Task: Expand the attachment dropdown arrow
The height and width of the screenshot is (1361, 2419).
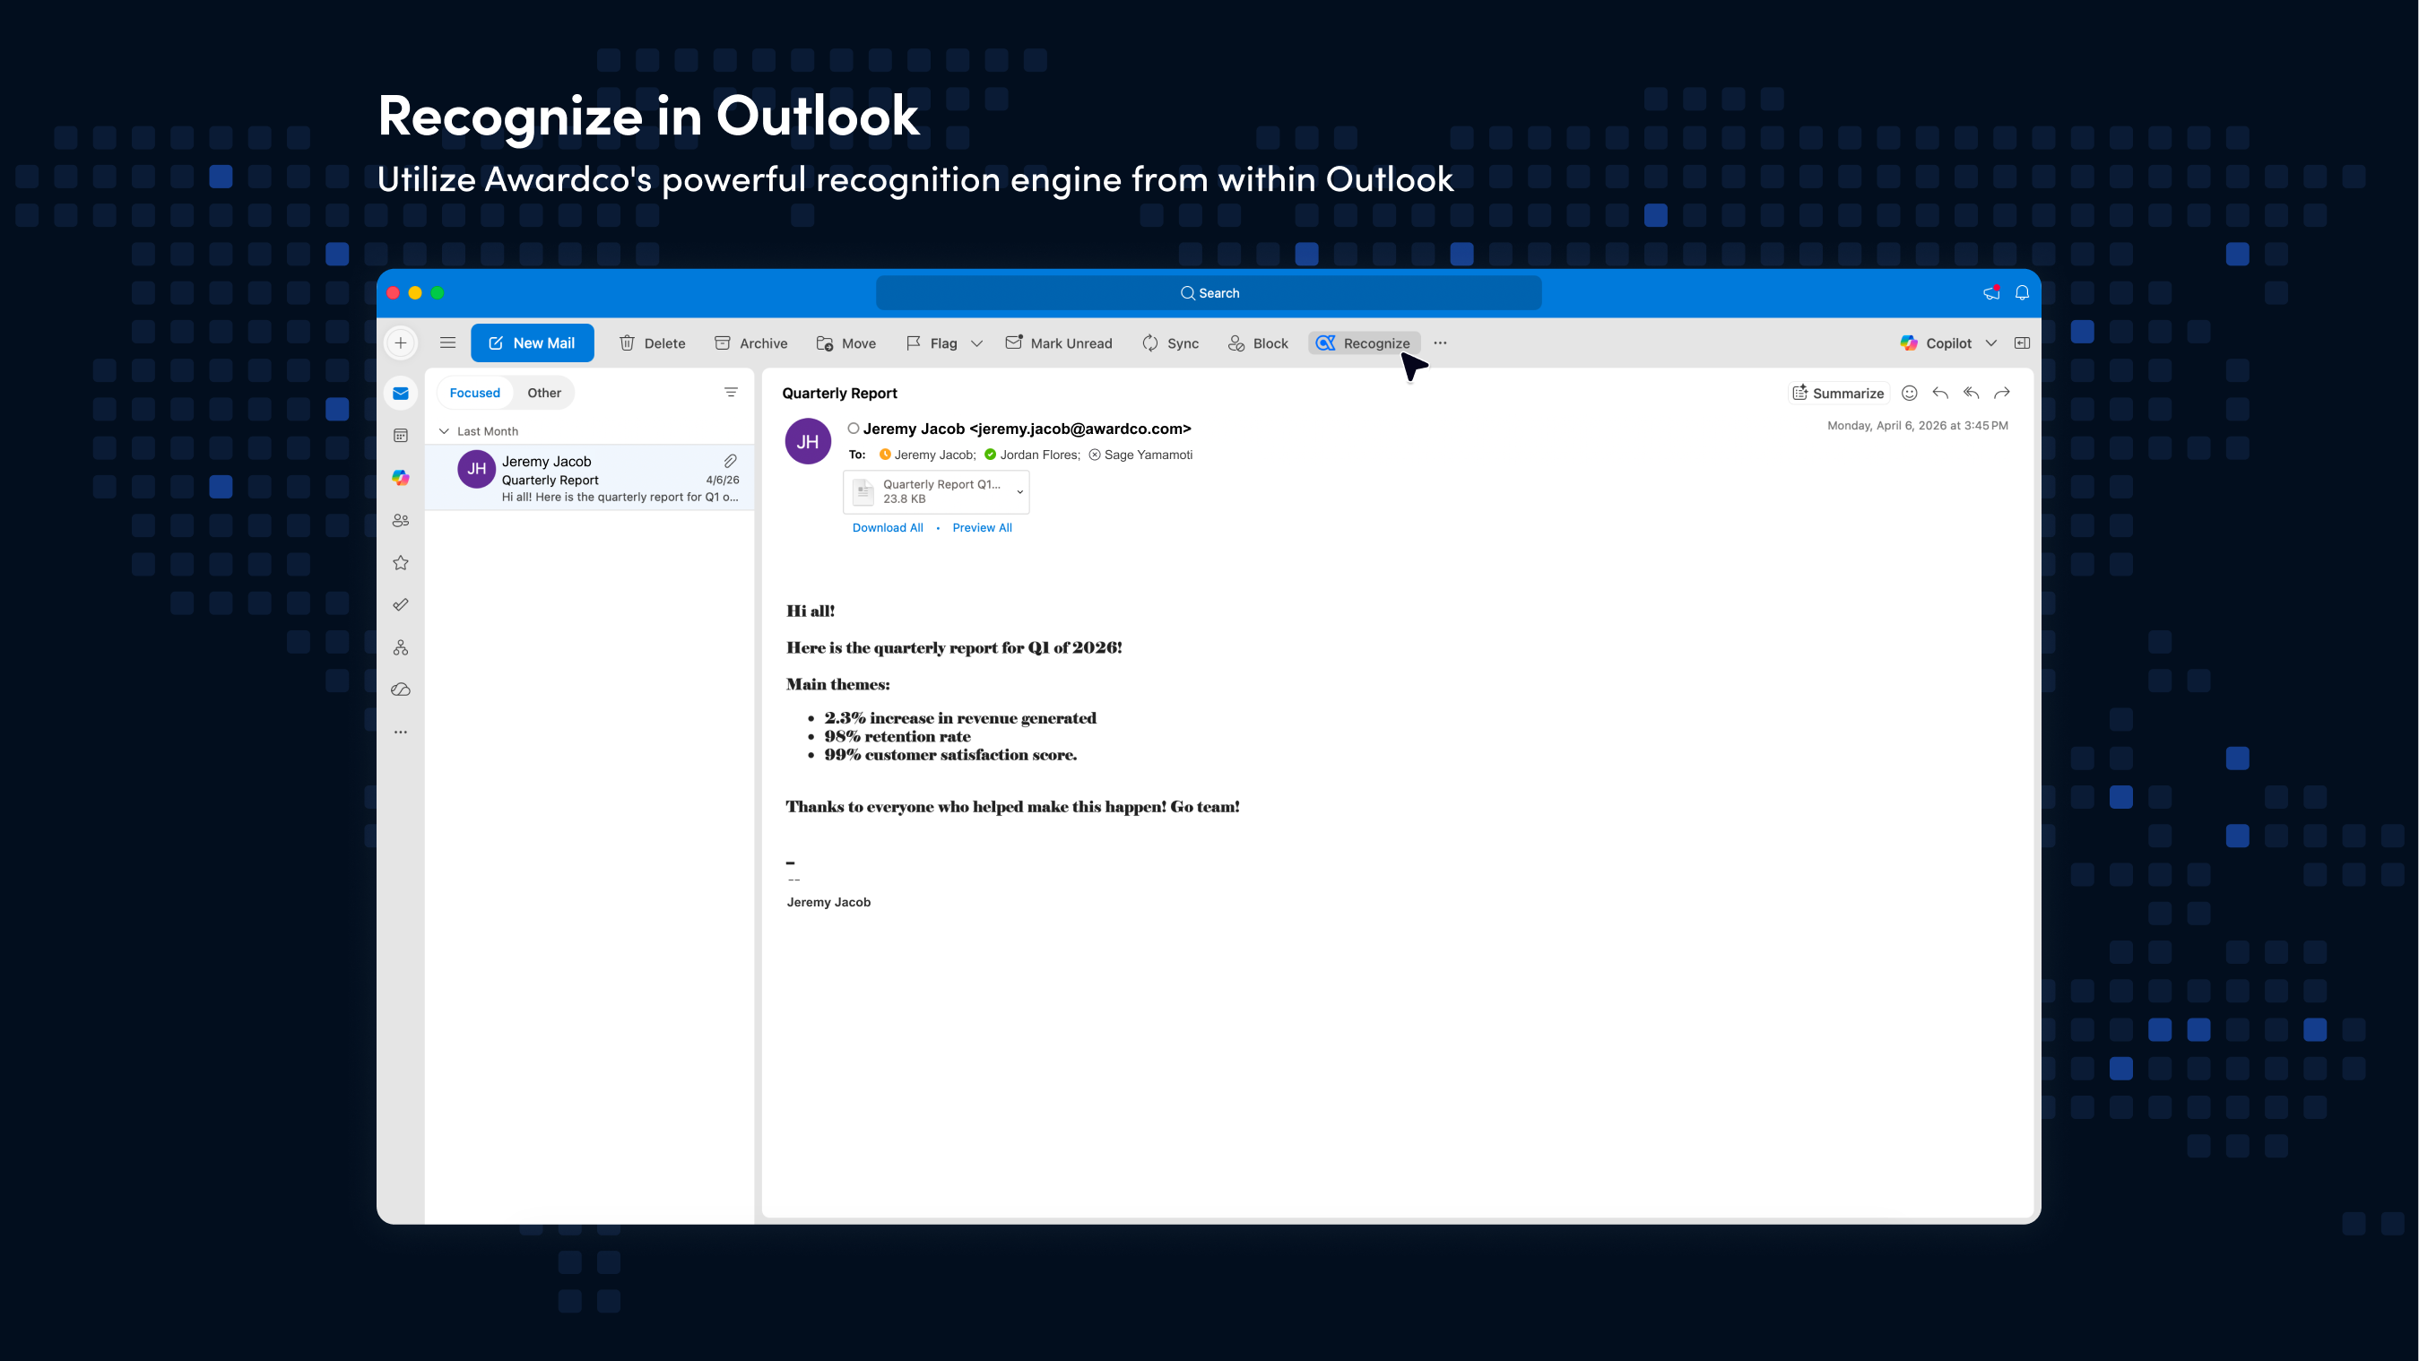Action: pos(1019,491)
